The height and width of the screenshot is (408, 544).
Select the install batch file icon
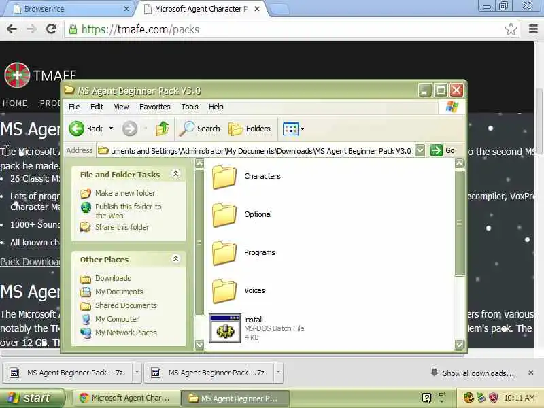225,328
